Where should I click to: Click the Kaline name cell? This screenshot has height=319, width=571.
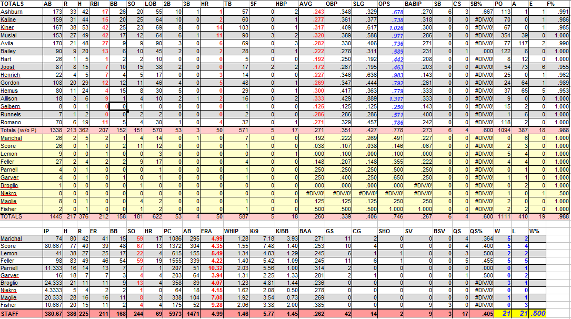coord(22,19)
